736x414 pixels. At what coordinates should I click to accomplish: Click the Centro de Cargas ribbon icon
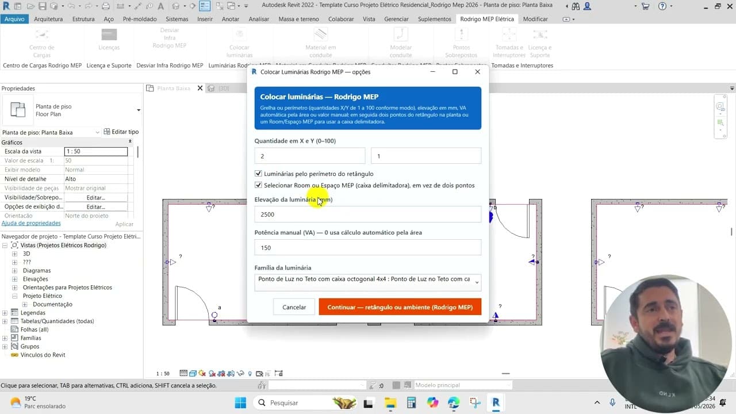point(41,34)
